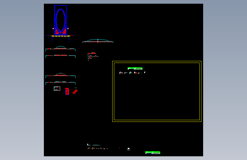Select the gray arc section with no cyan dome
Viewport: 247px width, 160px height.
tap(60, 75)
